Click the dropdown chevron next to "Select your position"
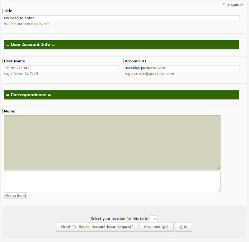 153,219
